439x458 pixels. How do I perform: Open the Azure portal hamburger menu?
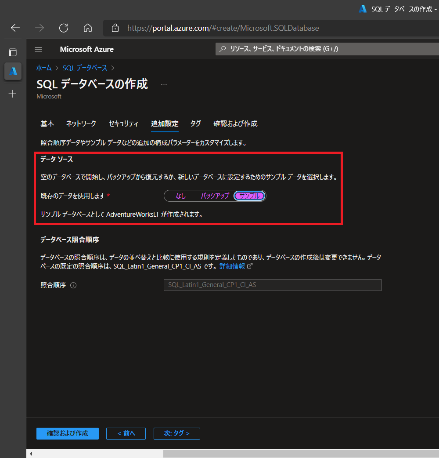[x=38, y=49]
